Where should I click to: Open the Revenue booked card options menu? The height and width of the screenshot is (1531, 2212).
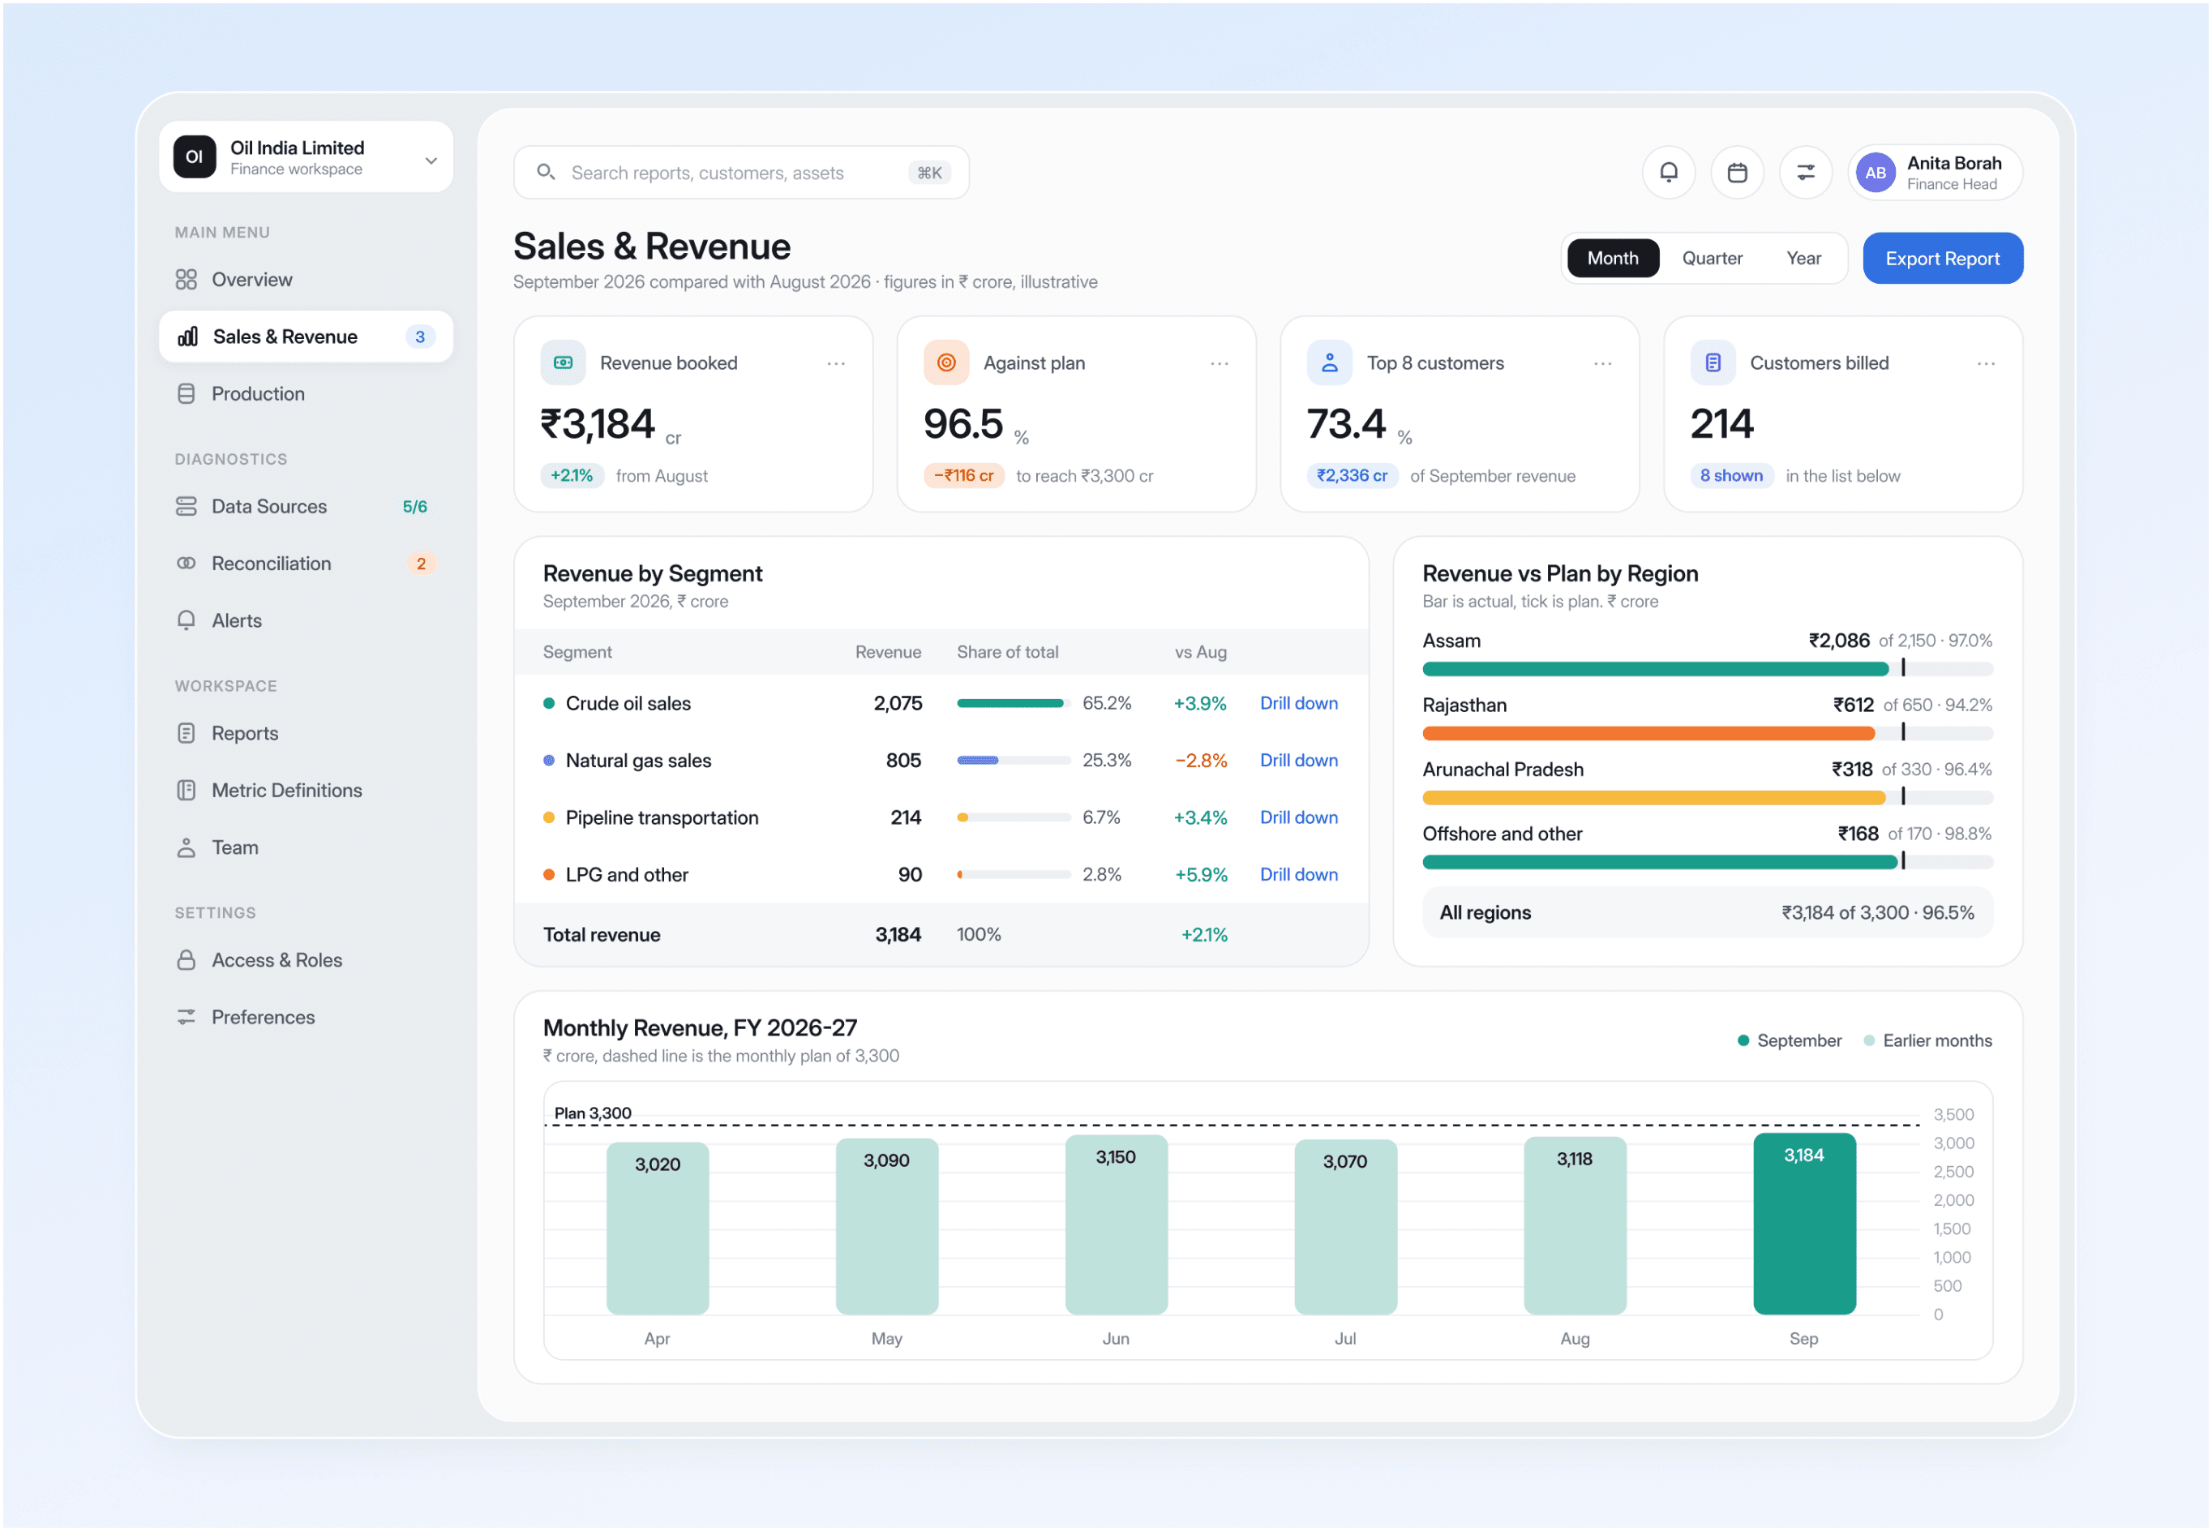click(837, 363)
